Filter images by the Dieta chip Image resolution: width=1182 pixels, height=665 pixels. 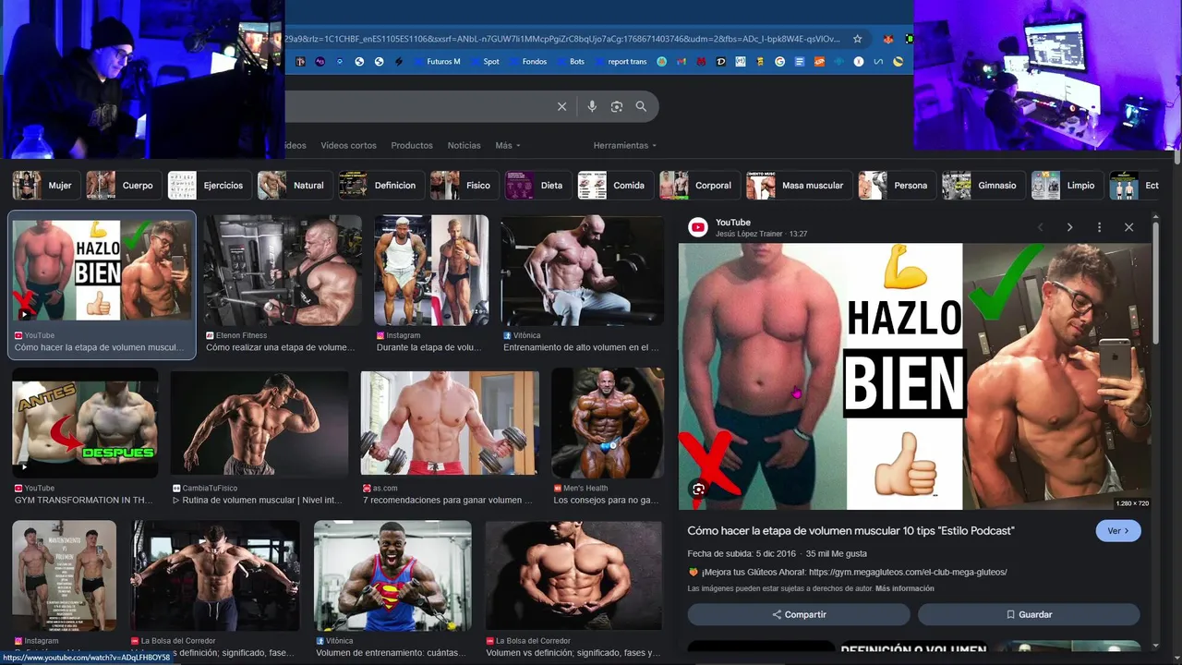point(538,185)
